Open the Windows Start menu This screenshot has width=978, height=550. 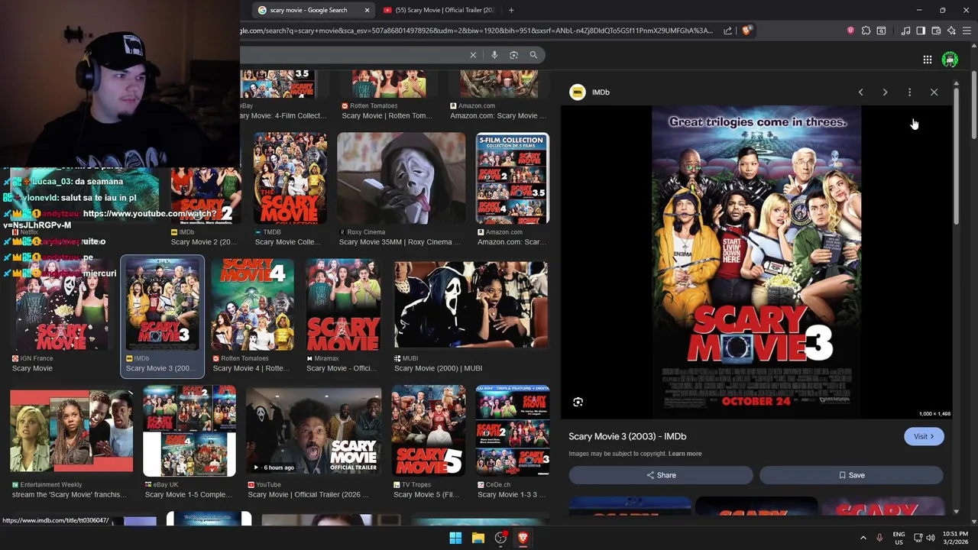(x=455, y=538)
